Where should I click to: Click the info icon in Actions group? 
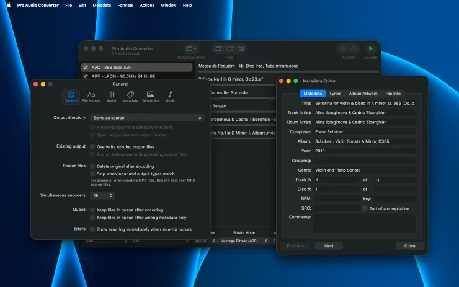[343, 48]
